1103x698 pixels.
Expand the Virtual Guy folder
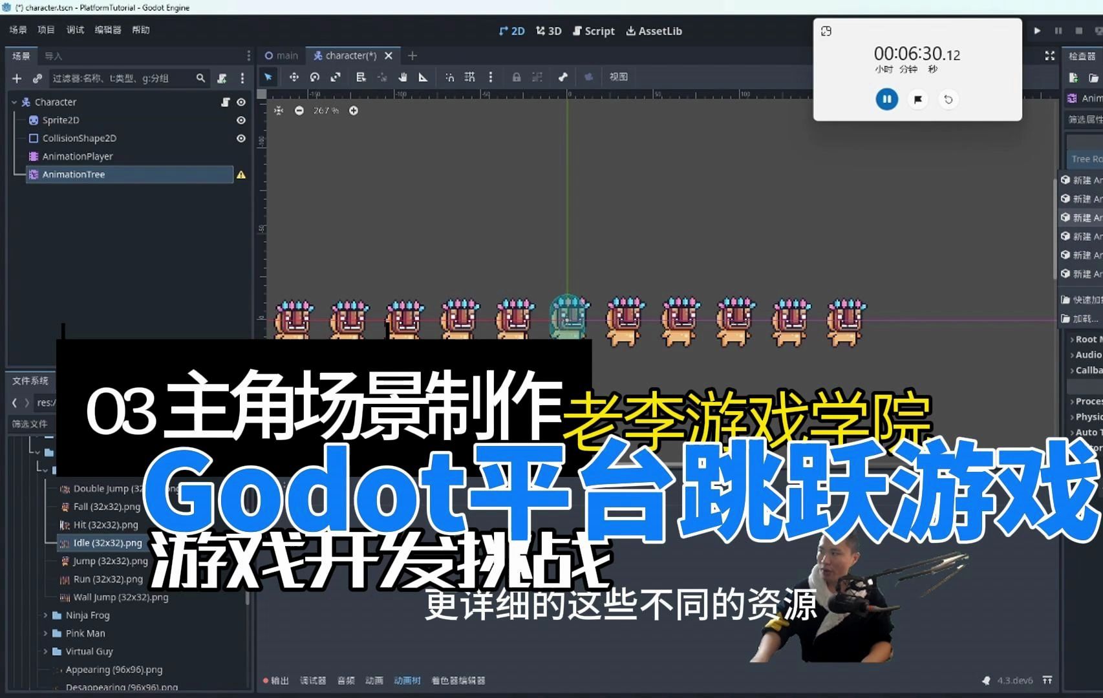(x=45, y=651)
